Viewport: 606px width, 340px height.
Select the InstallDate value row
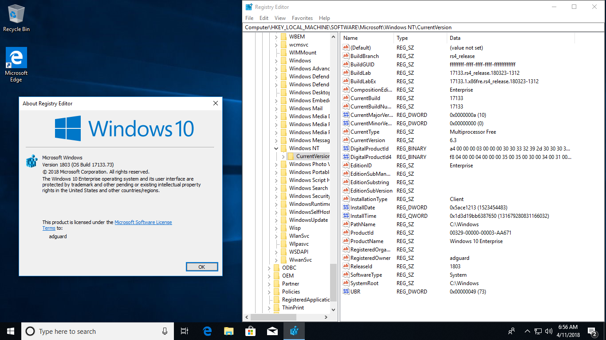456,208
